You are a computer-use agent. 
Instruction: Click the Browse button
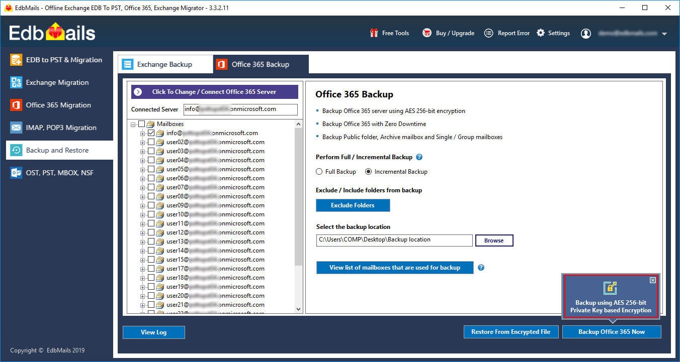tap(494, 240)
